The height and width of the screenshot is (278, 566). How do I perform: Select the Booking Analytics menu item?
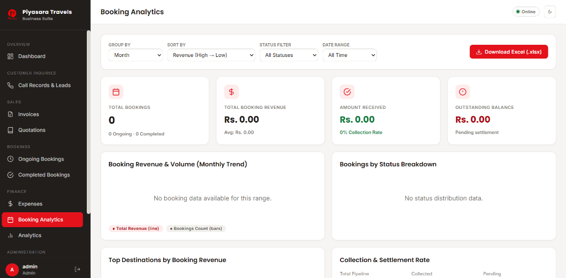[x=42, y=220]
